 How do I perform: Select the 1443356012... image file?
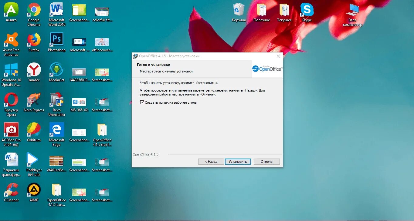point(80,75)
